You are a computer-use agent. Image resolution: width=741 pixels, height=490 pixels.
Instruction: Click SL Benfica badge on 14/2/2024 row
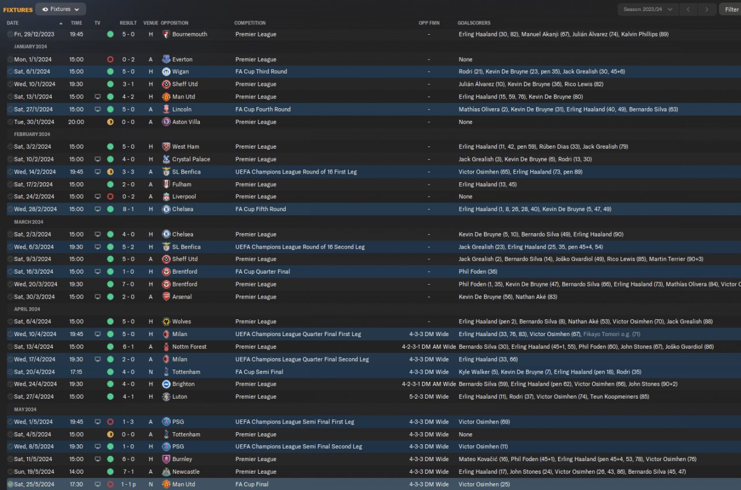click(x=166, y=172)
